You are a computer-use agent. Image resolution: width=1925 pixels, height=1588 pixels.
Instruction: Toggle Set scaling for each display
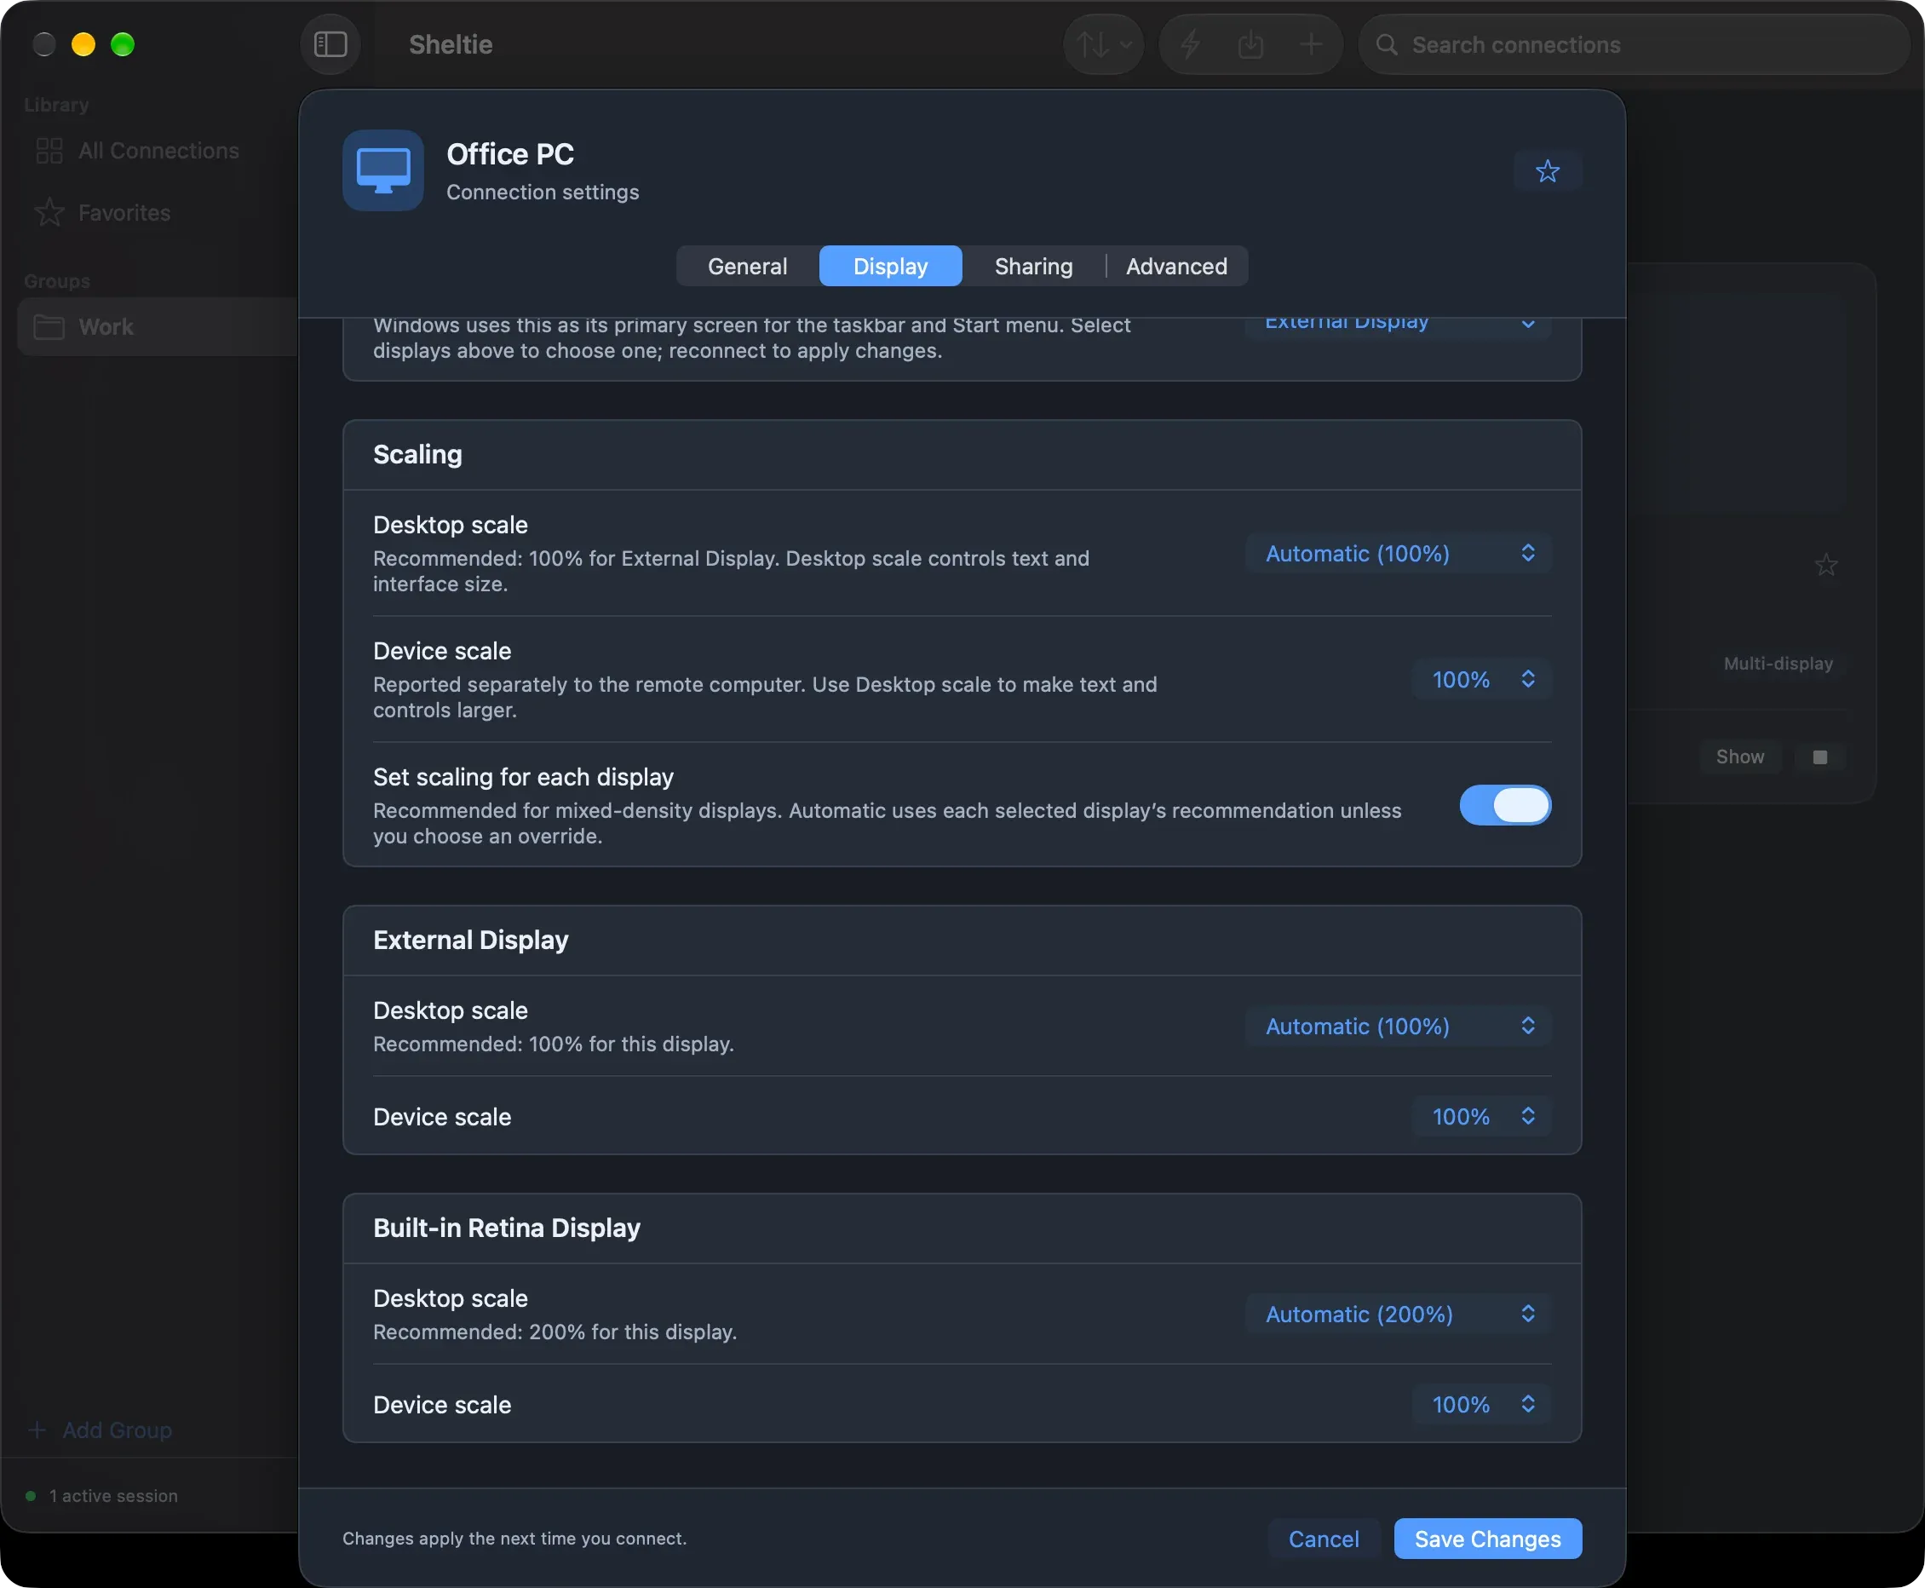click(1505, 805)
